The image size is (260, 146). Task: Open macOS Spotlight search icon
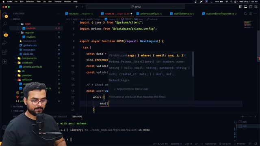coord(231,2)
